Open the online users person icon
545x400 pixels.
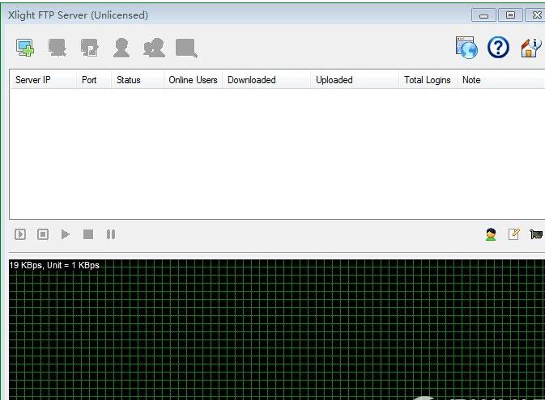click(491, 234)
